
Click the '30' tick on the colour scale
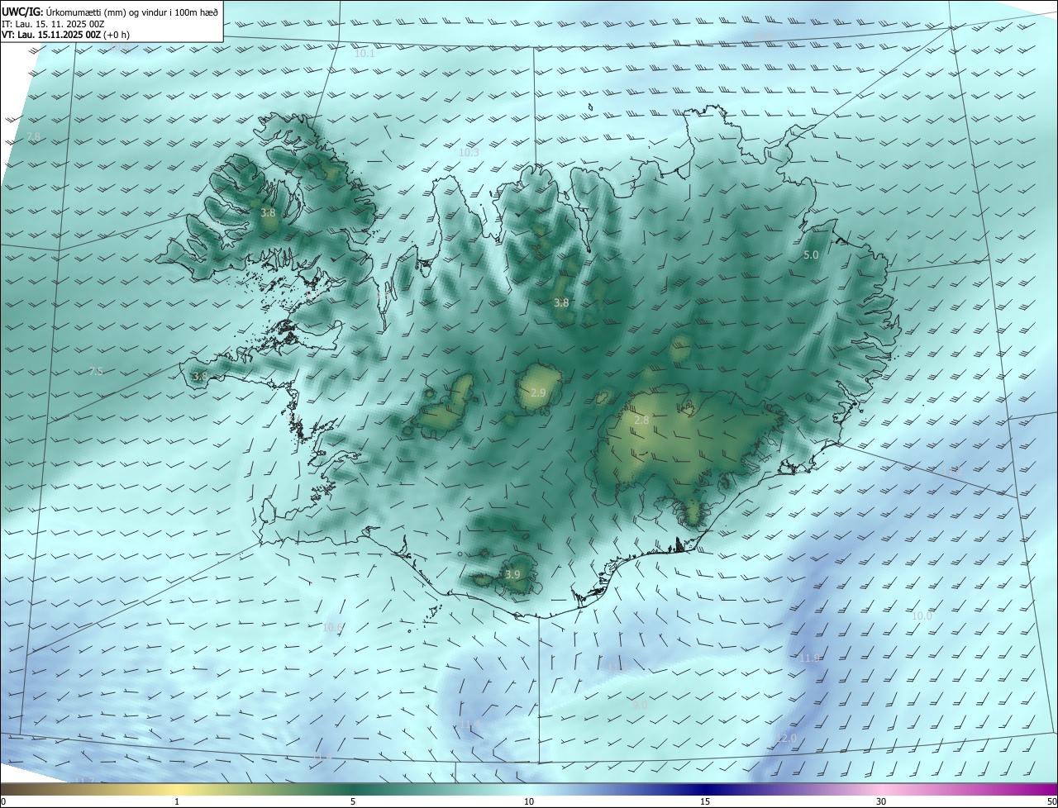[881, 801]
